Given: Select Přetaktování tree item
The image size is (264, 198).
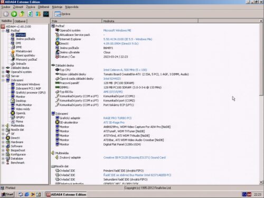Looking at the screenshot, I should [x=24, y=51].
